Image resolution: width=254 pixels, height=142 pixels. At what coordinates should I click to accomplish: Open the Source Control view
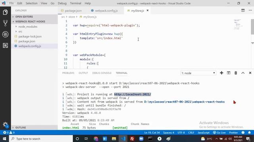pyautogui.click(x=5, y=23)
